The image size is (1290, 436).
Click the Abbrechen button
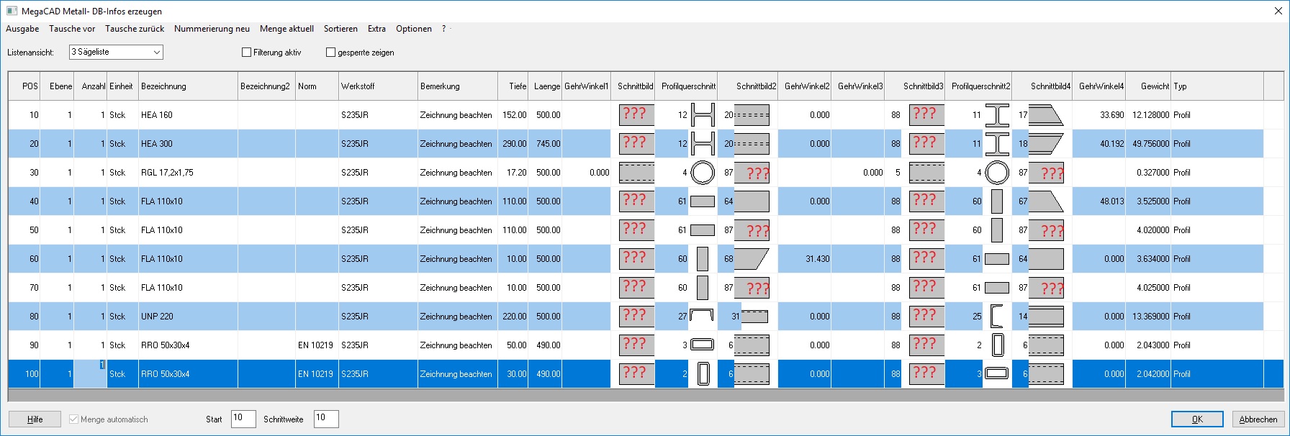coord(1258,419)
